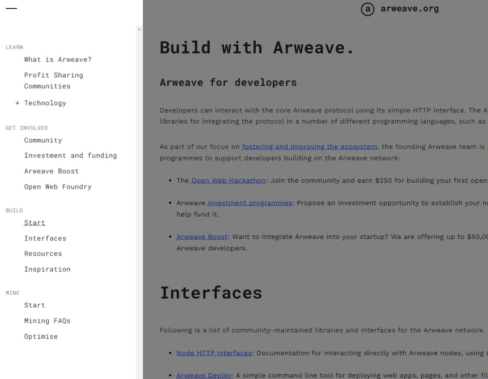Expand the Technology submenu plus sign
Screen dimensions: 488x379
click(17, 103)
